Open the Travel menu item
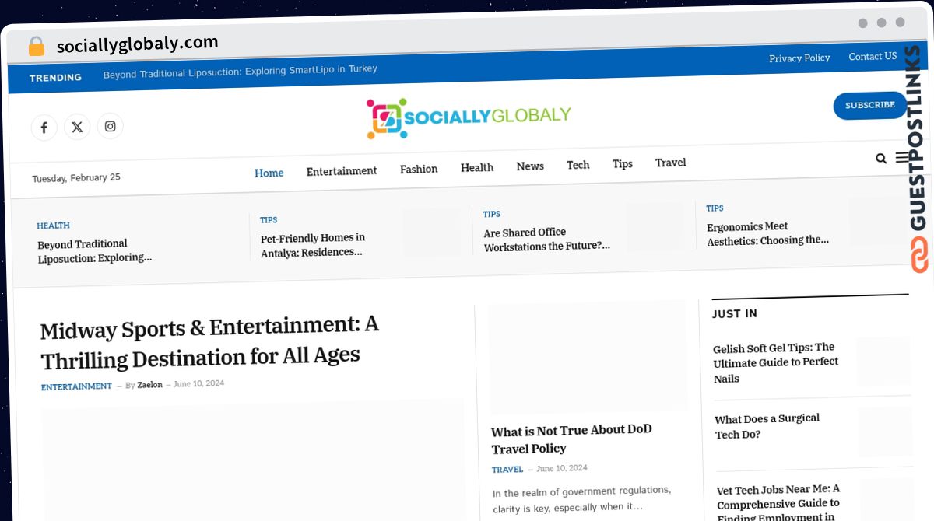This screenshot has height=521, width=934. [671, 163]
